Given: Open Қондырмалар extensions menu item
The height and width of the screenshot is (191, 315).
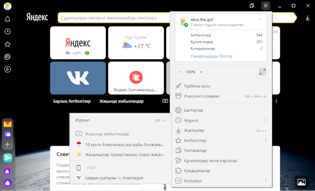Looking at the screenshot, I should [221, 170].
